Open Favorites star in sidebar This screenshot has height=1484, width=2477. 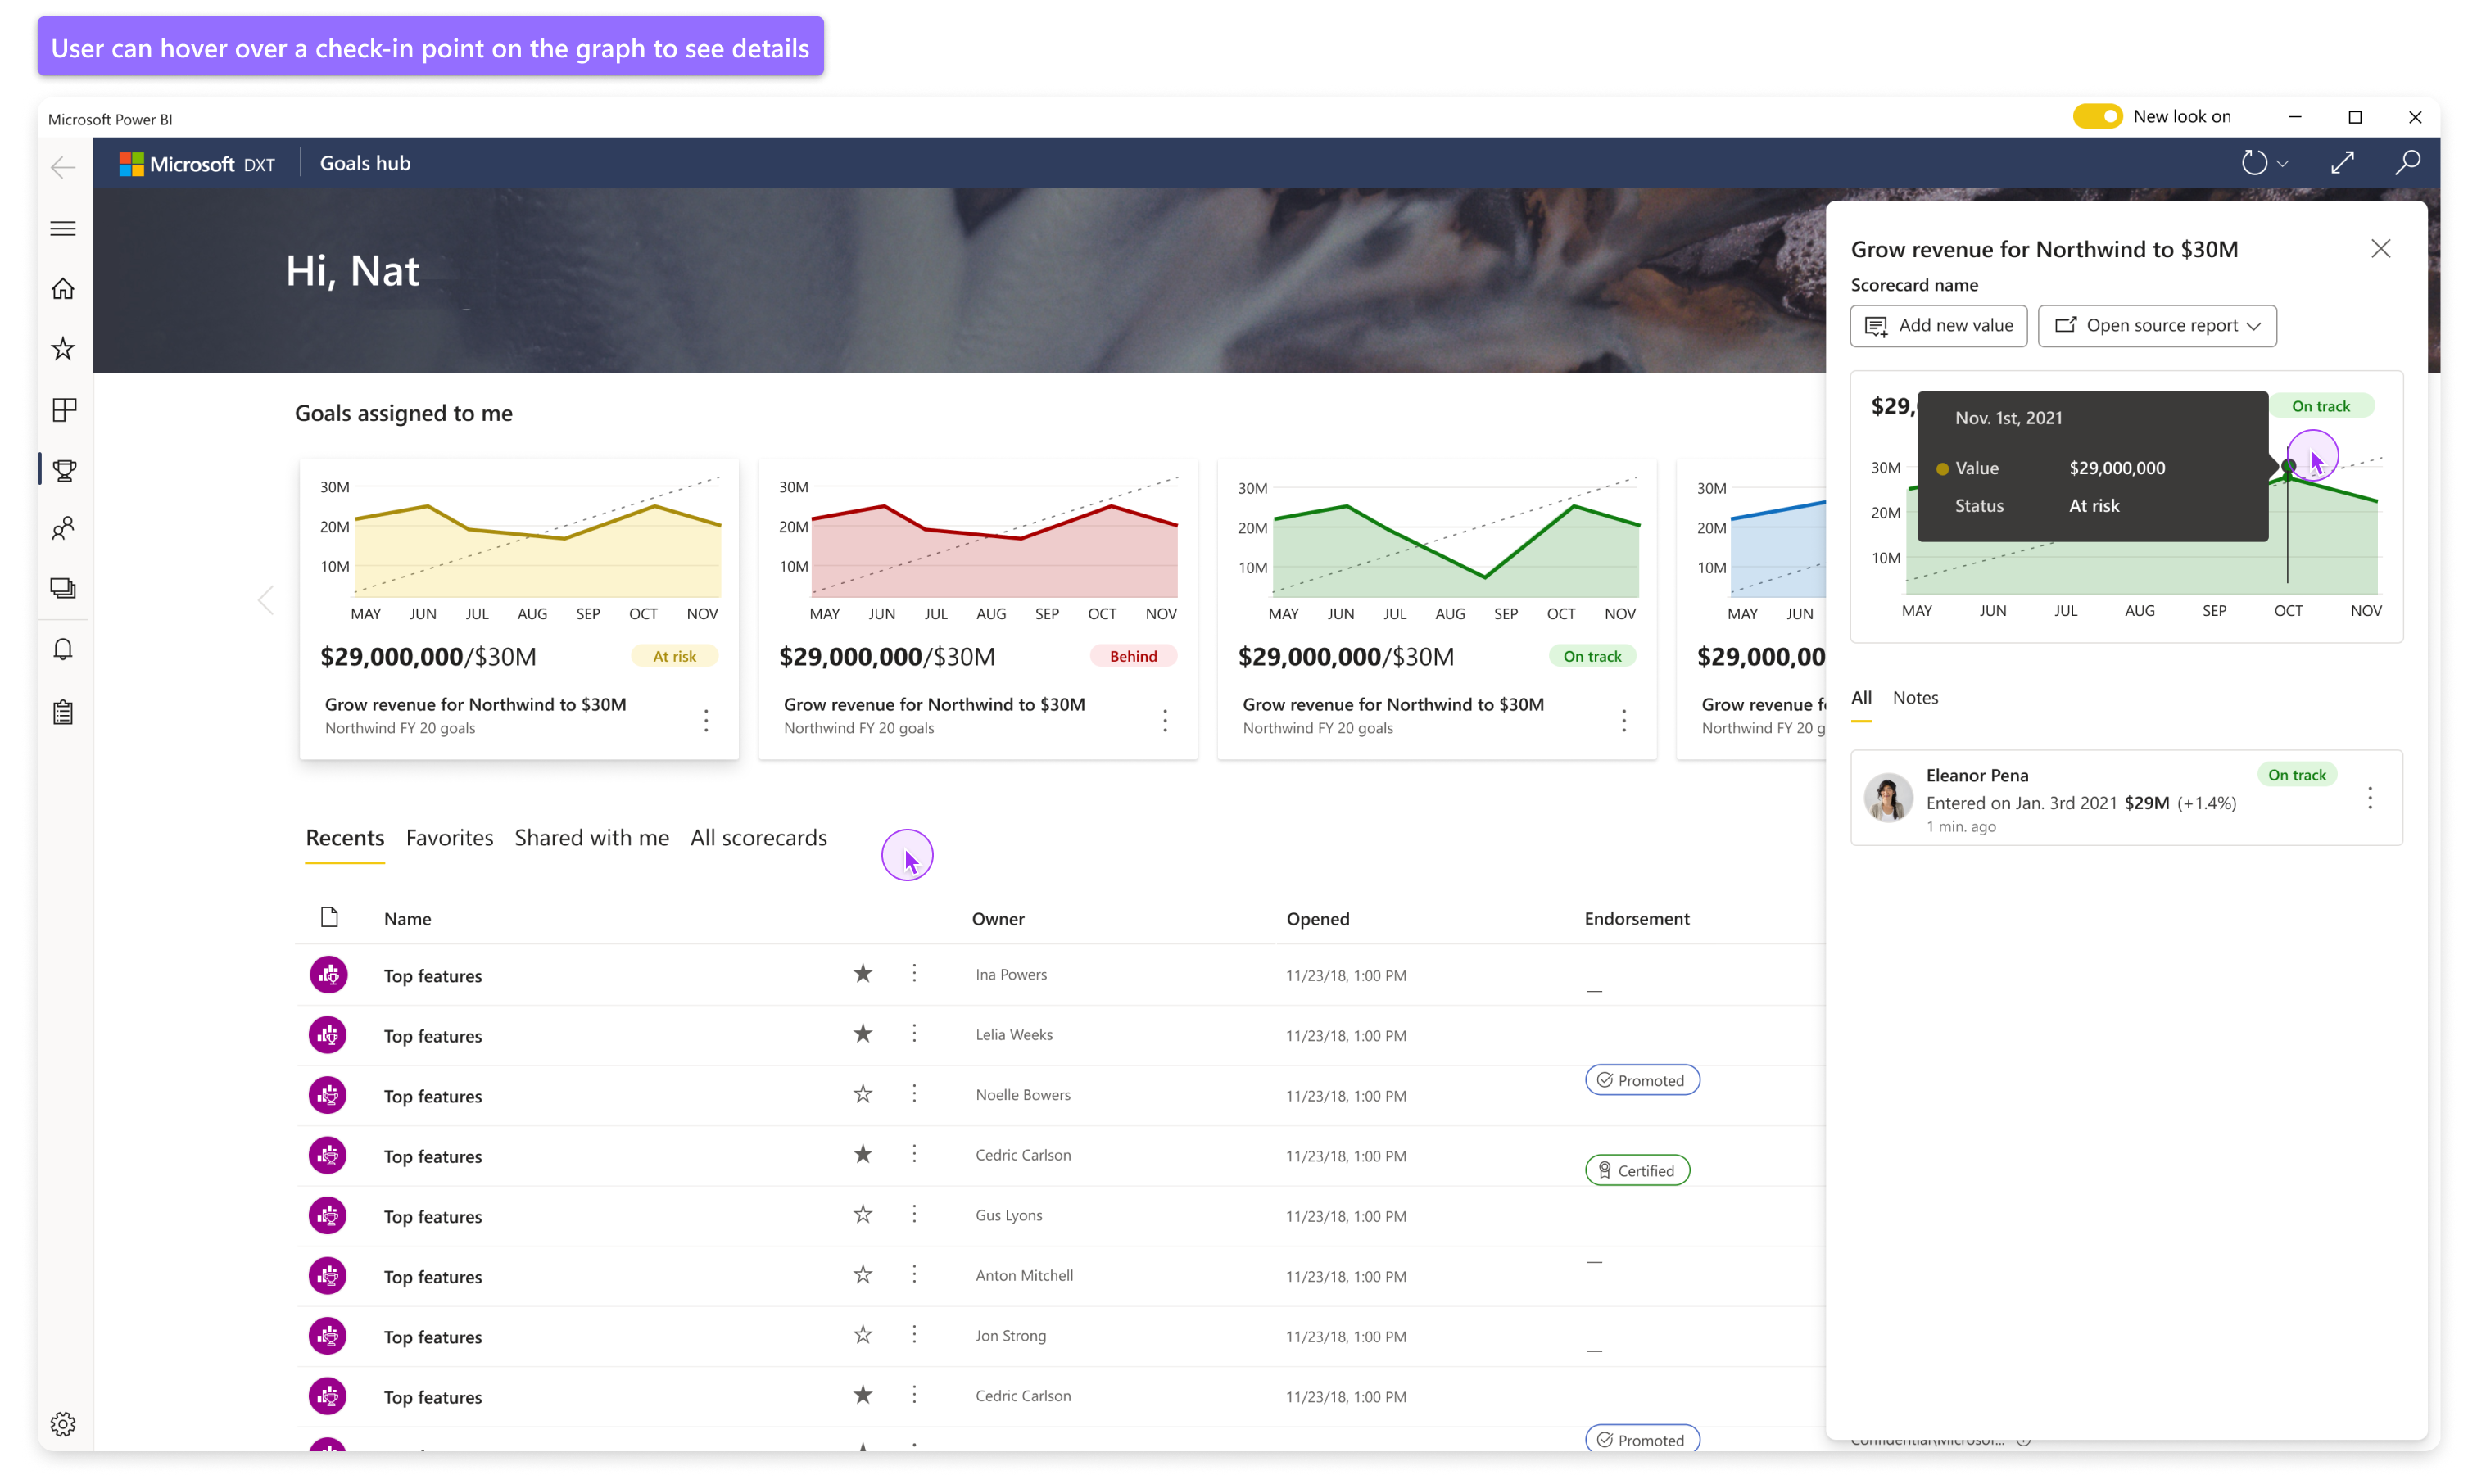[x=63, y=348]
